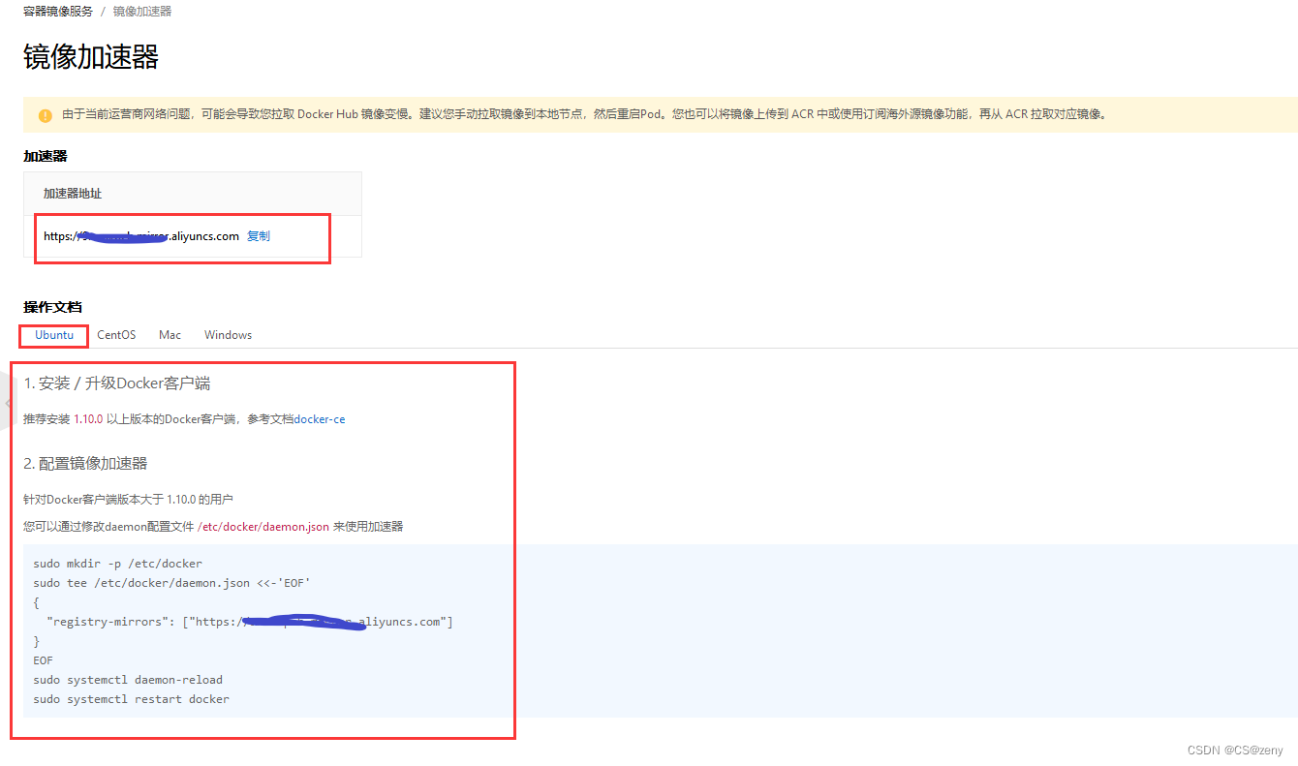Viewport: 1298px width, 766px height.
Task: Click heading 1. 安装 / 升级Docker客户端
Action: tap(117, 383)
